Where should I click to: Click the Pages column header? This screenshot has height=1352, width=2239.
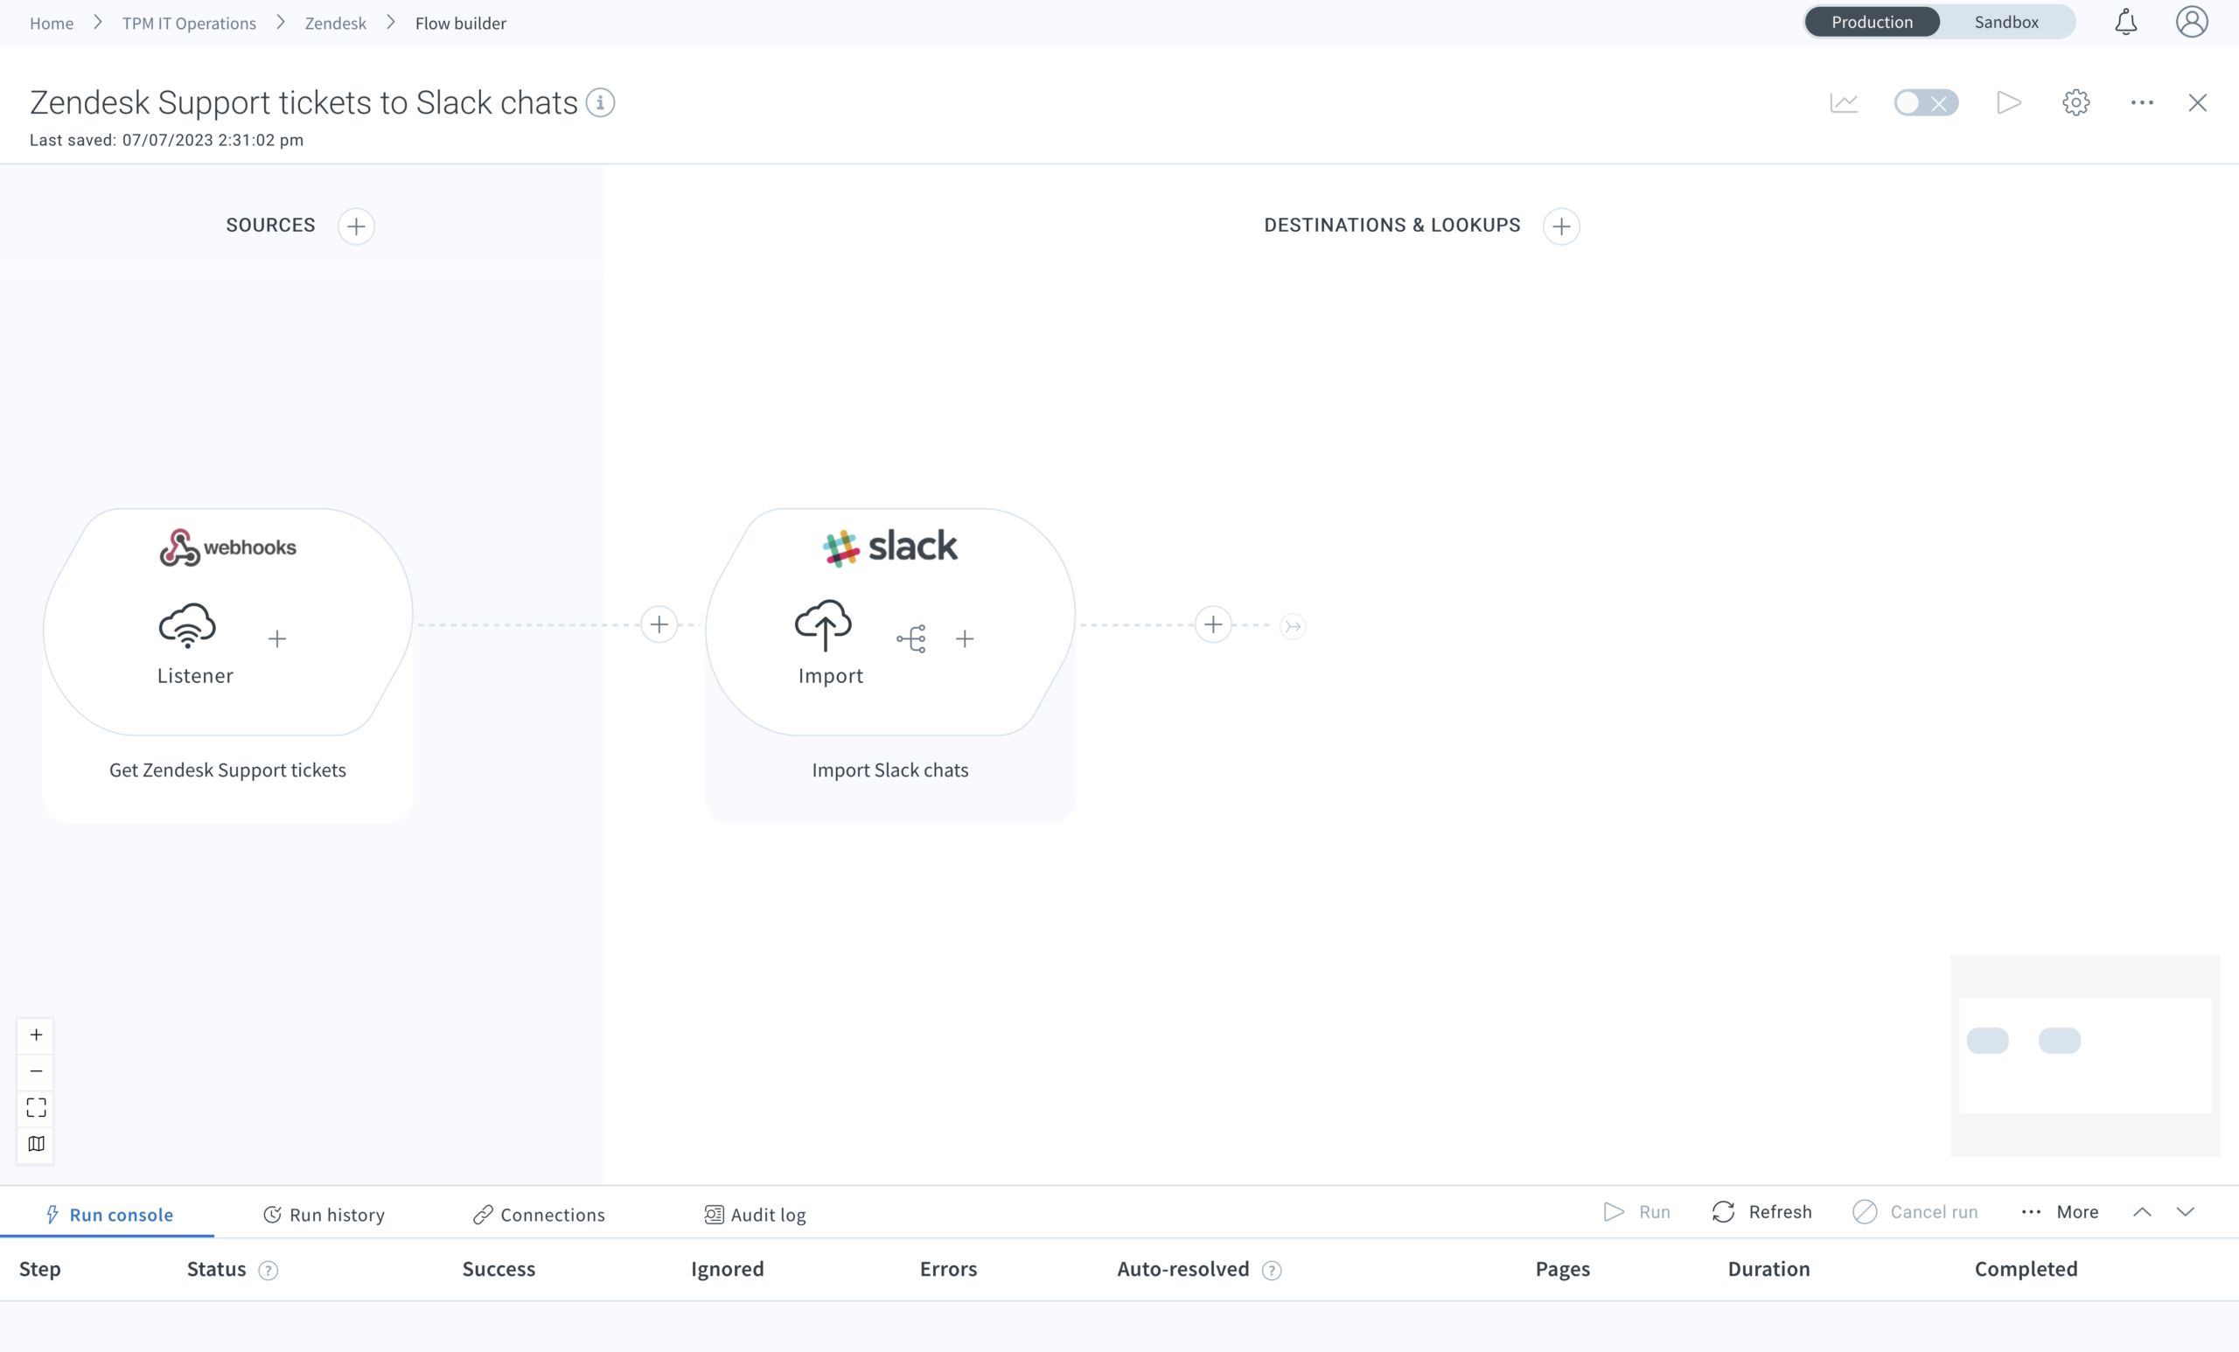(1563, 1269)
